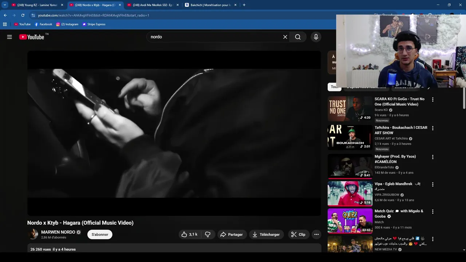The height and width of the screenshot is (262, 466).
Task: Play Match Quiz with Migalo thumbnail
Action: 350,221
